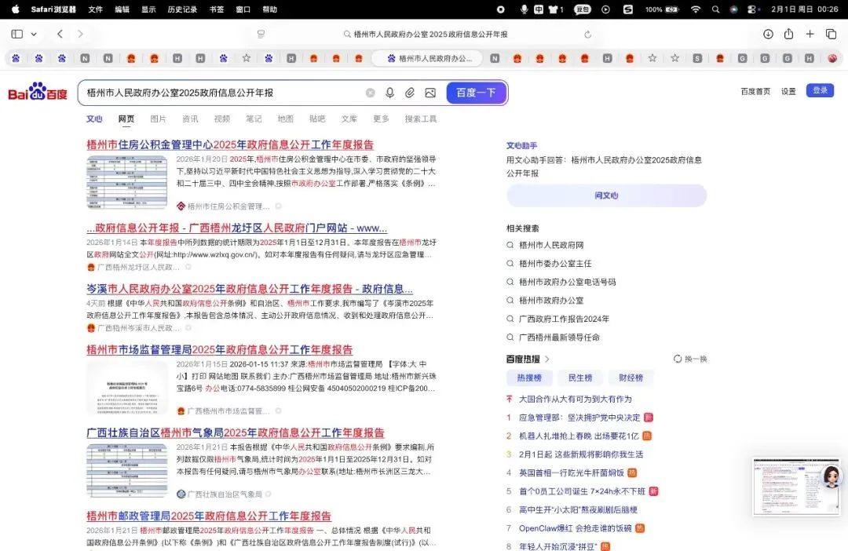Go forward with the forward arrow
This screenshot has width=848, height=551.
[x=80, y=34]
